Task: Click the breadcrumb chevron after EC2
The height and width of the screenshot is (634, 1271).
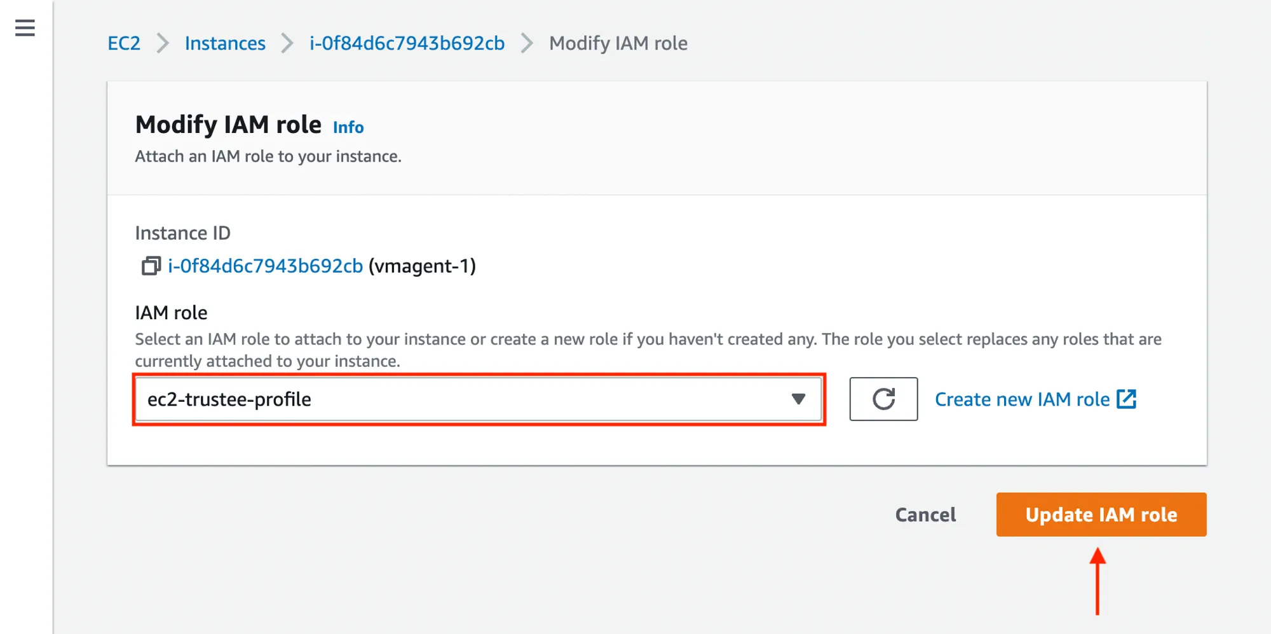Action: click(163, 43)
